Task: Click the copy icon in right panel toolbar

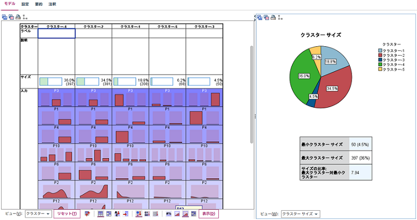Action: pos(259,17)
